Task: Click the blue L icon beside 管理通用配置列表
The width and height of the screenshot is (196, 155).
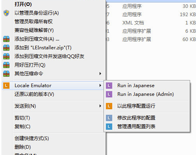Action: click(109, 127)
